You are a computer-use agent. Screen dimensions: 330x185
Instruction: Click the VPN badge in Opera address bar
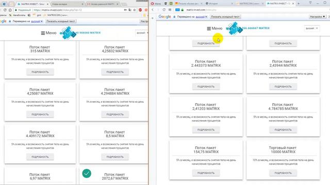point(177,10)
